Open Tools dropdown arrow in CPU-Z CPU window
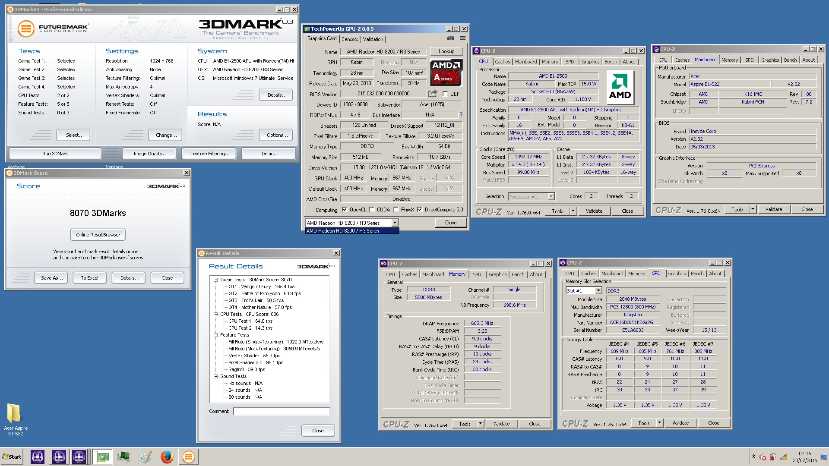Image resolution: width=829 pixels, height=466 pixels. [x=573, y=211]
